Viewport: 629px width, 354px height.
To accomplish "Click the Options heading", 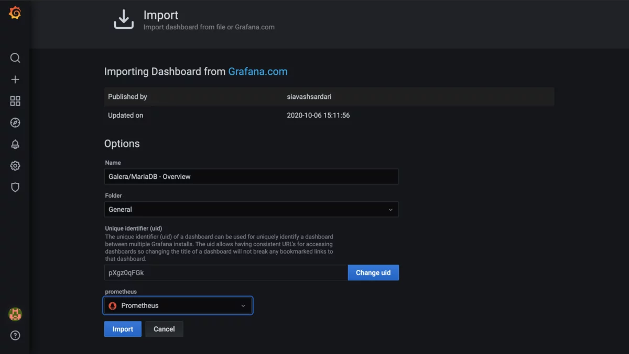I will point(122,144).
